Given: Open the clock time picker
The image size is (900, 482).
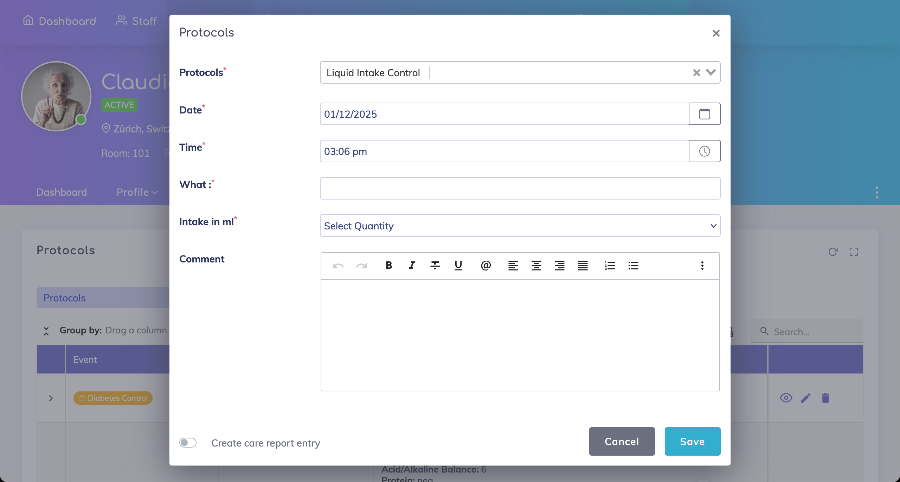Looking at the screenshot, I should pyautogui.click(x=704, y=151).
